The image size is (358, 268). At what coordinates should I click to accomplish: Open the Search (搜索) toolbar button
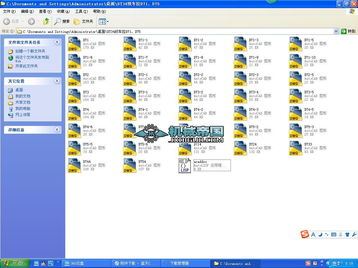62,21
